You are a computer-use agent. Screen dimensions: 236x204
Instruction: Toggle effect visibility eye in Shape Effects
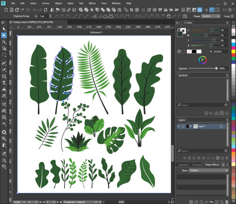coord(206,202)
